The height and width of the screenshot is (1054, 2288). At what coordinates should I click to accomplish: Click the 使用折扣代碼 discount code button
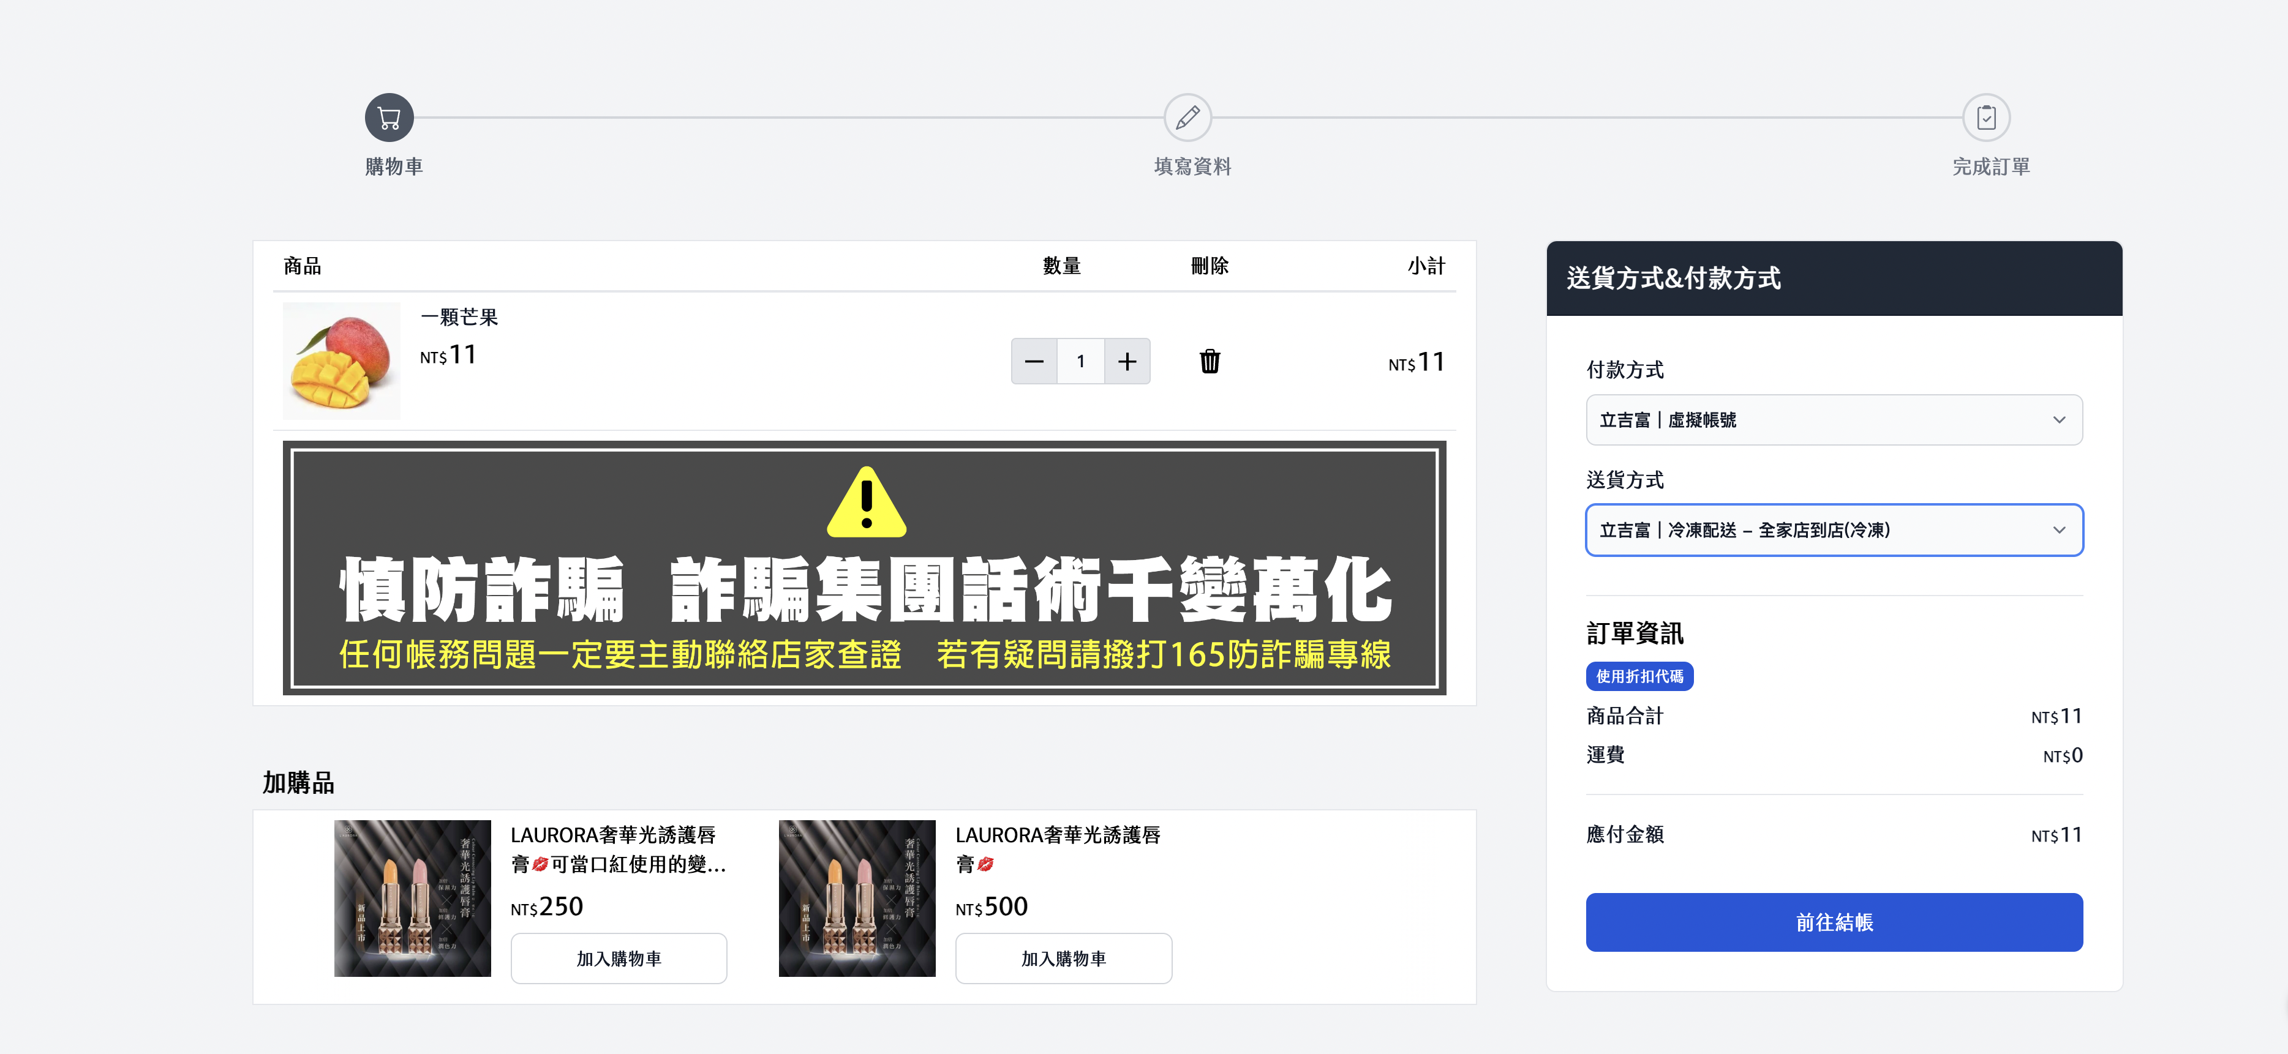1639,676
